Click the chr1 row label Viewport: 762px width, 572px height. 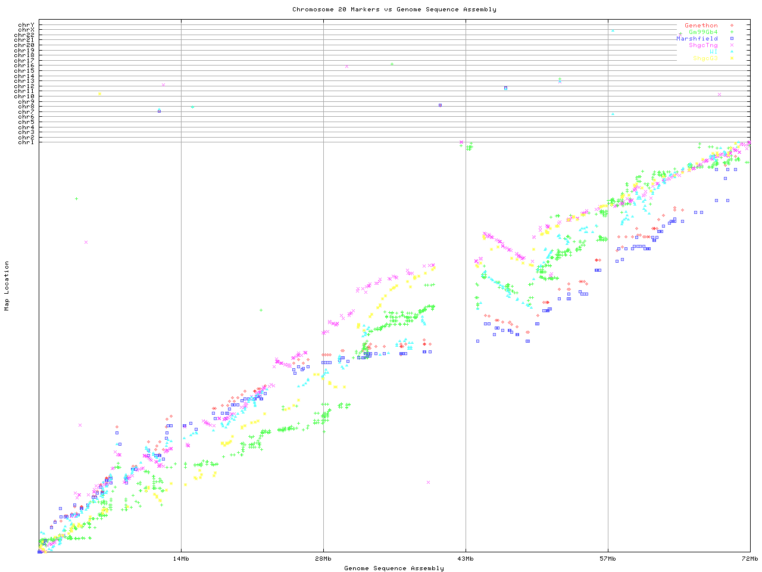(x=26, y=142)
